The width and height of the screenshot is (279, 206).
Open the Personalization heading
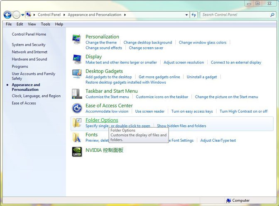(x=102, y=37)
